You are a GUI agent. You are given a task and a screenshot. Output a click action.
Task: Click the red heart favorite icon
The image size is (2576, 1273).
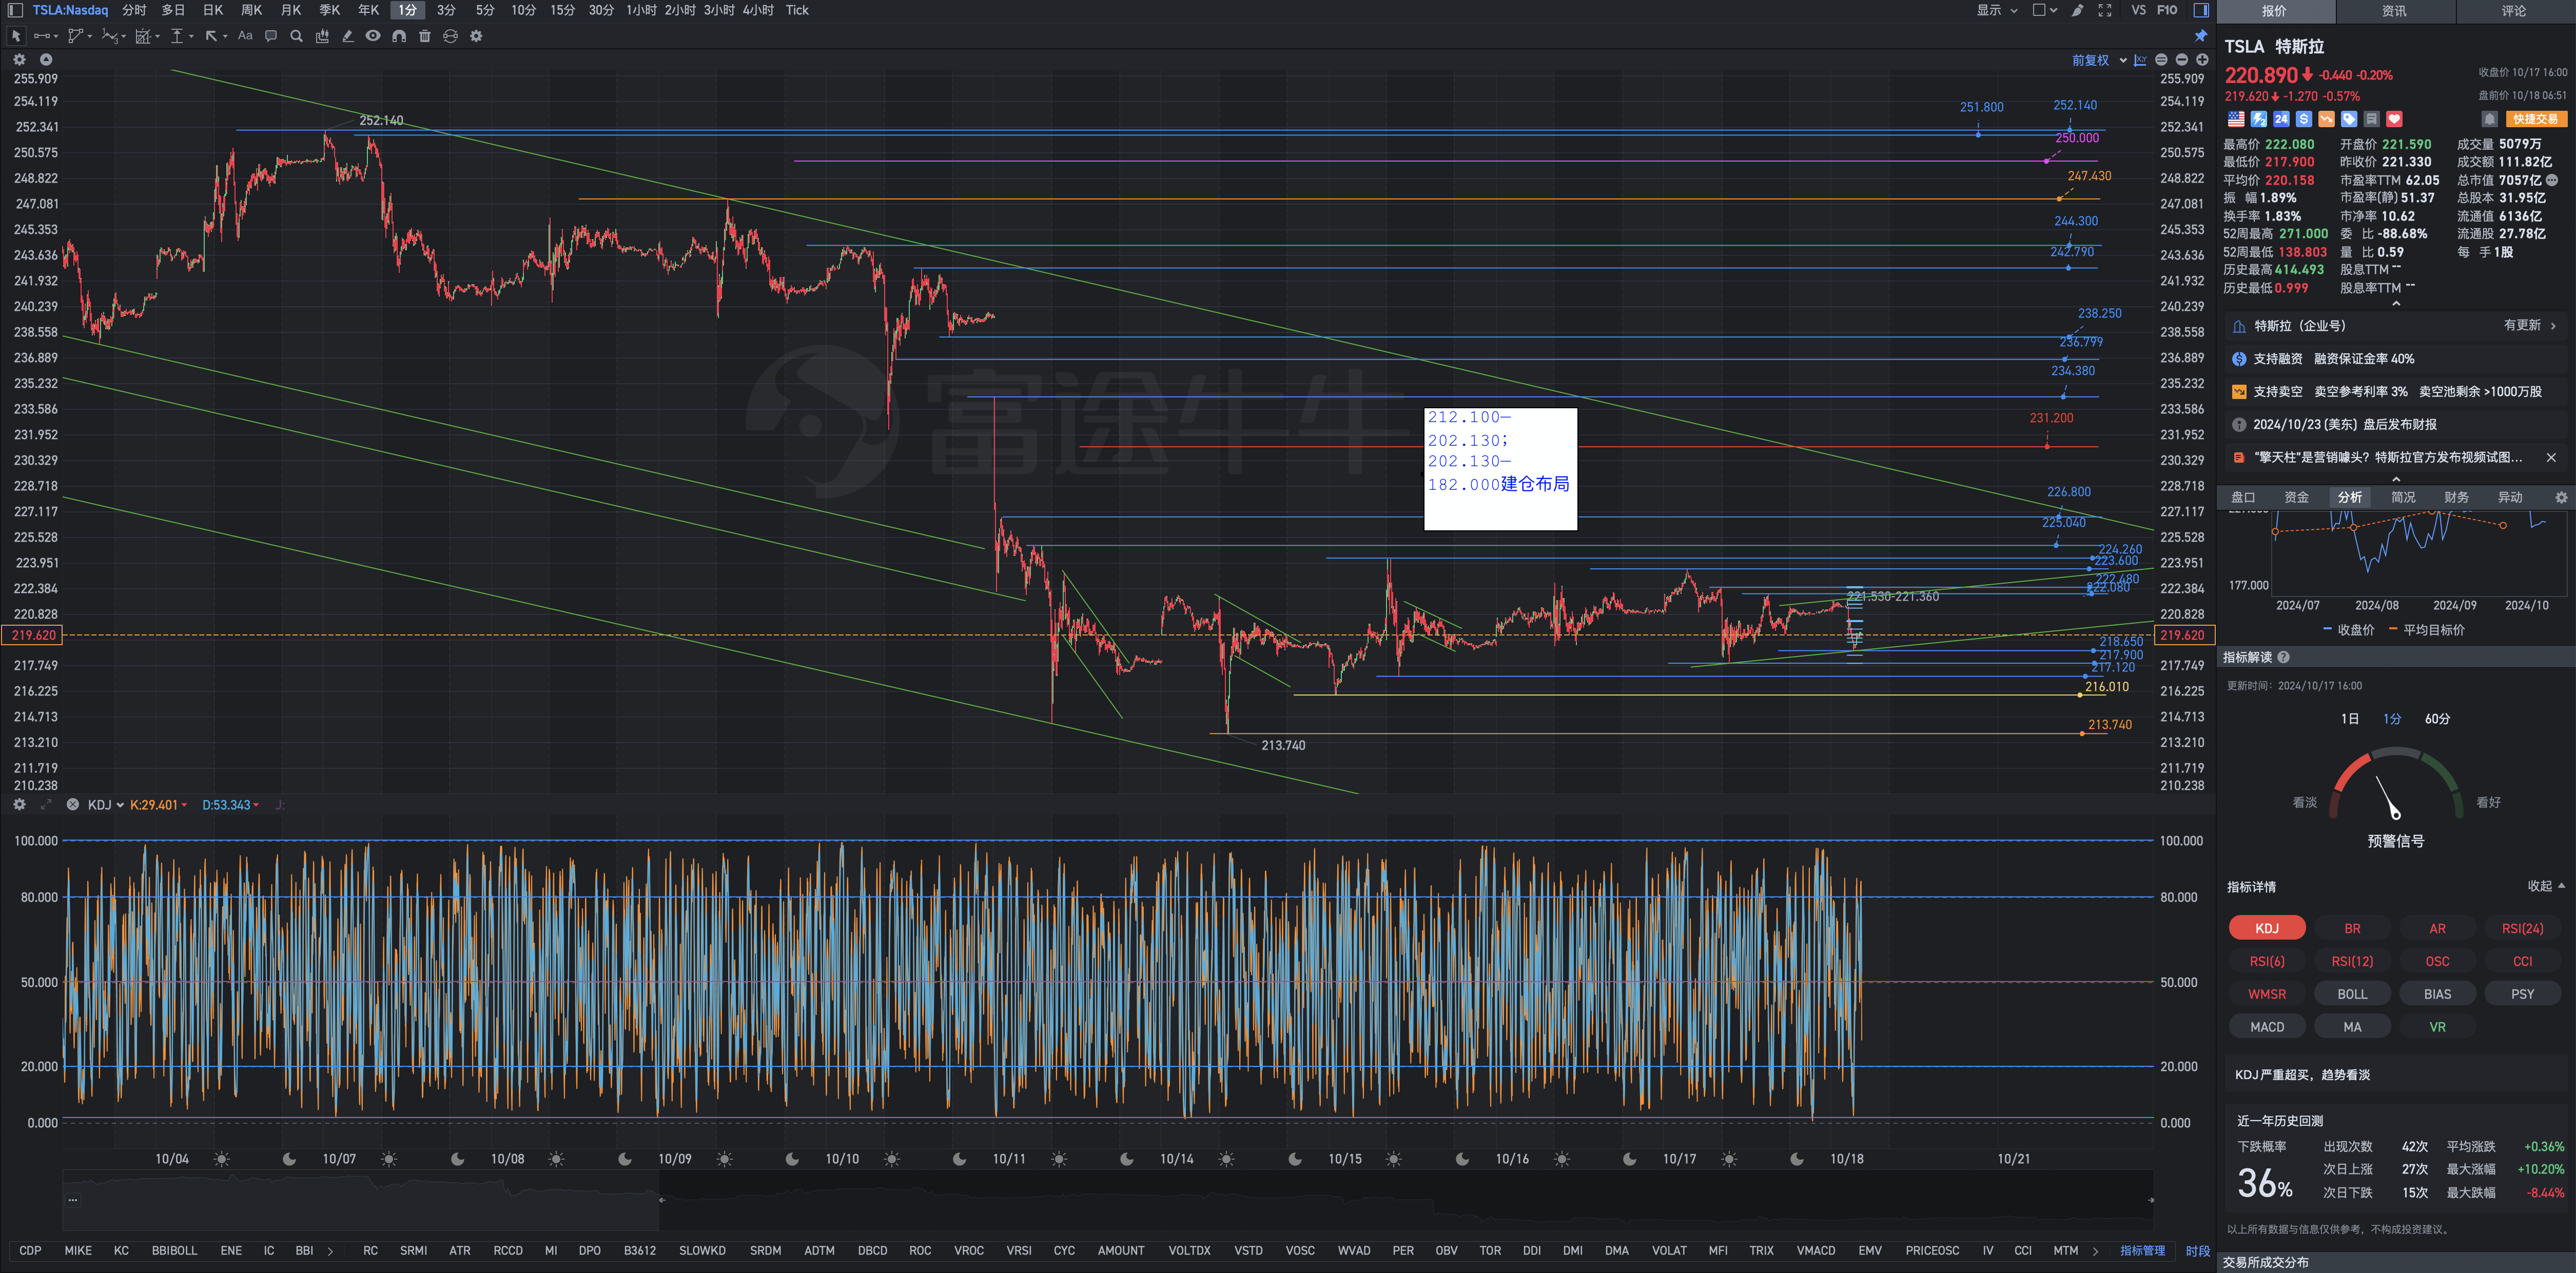click(2394, 119)
